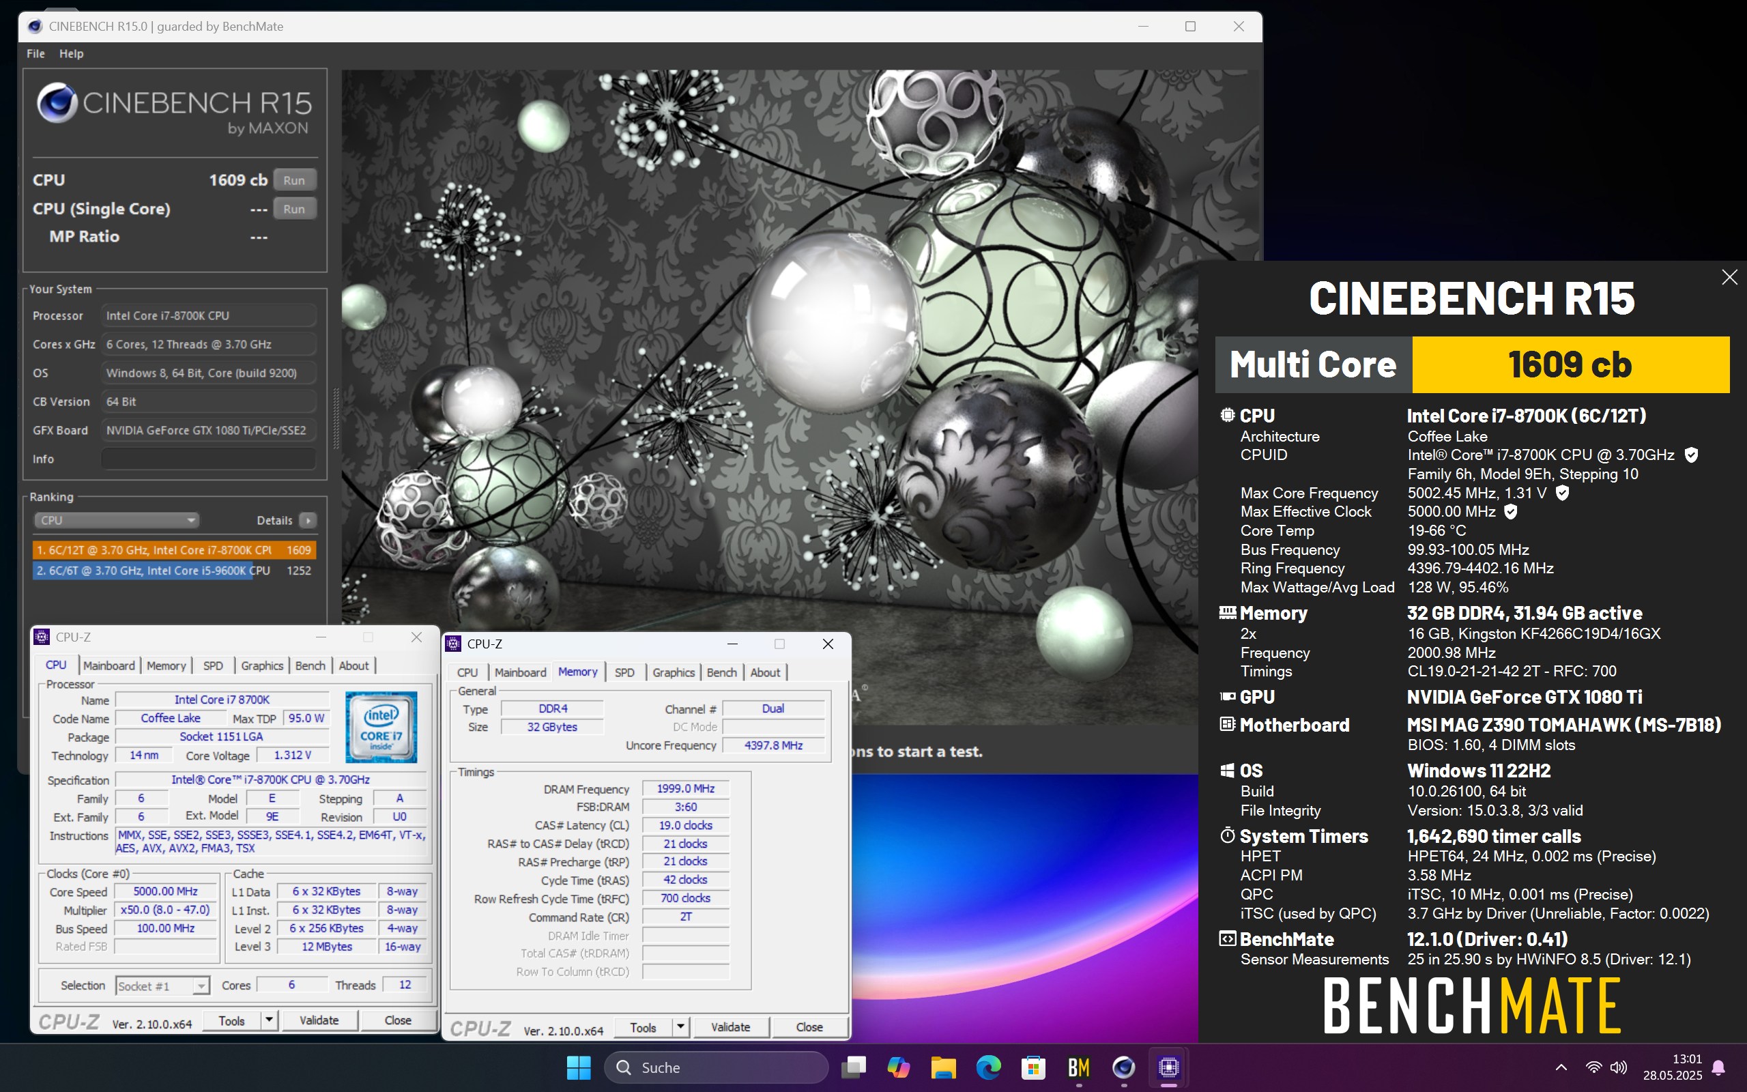Click the 1609 cb yellow score badge

coord(1570,364)
